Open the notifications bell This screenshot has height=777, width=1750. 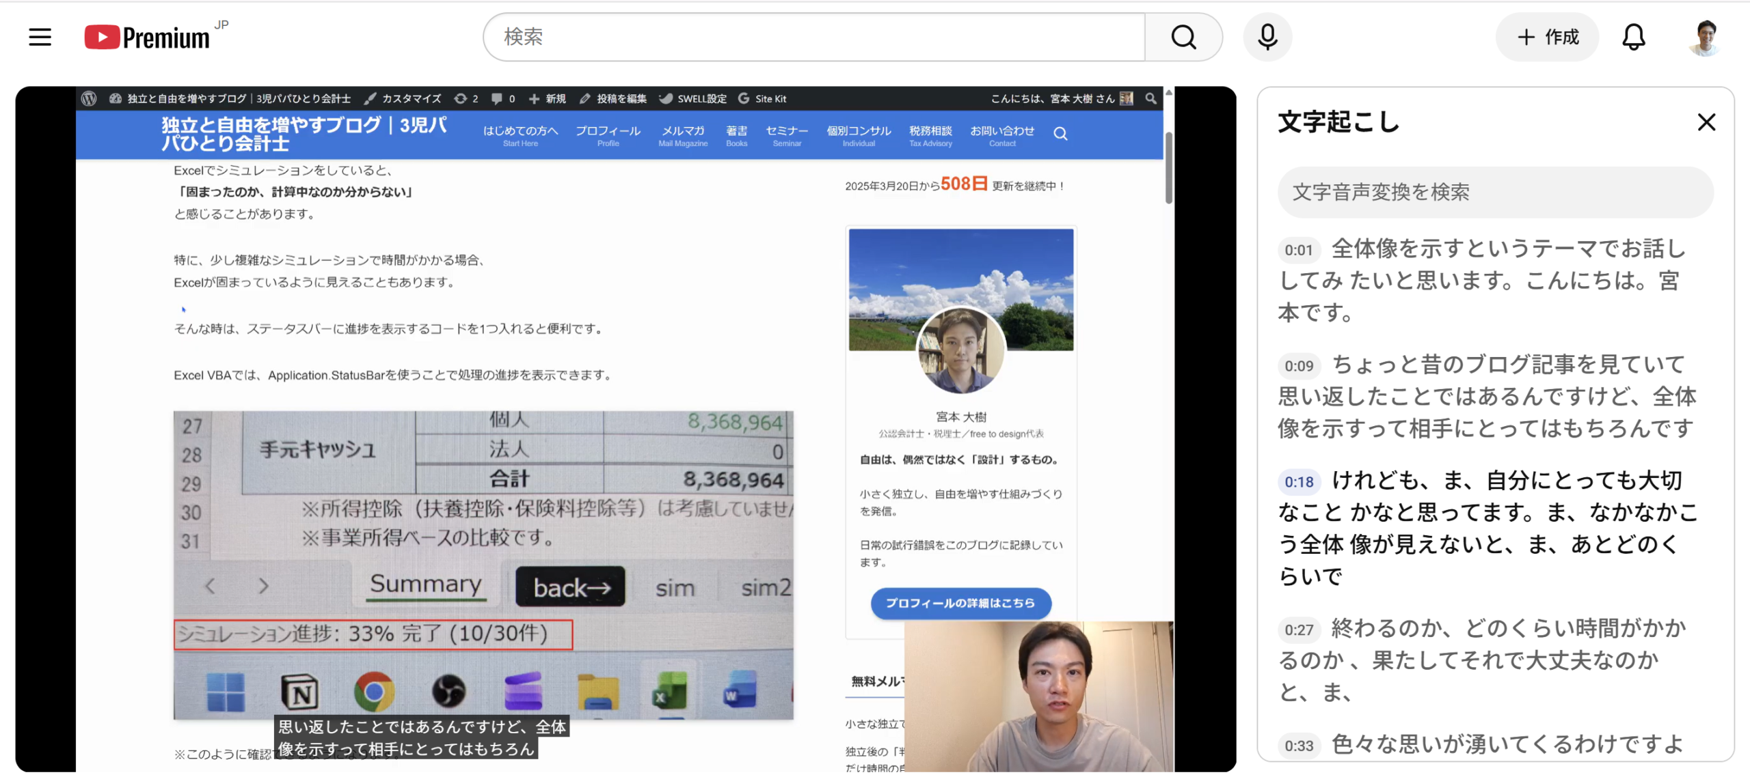pyautogui.click(x=1634, y=37)
